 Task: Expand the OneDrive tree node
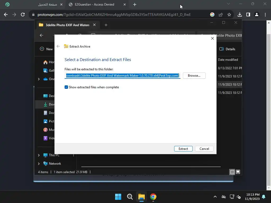pyautogui.click(x=39, y=79)
